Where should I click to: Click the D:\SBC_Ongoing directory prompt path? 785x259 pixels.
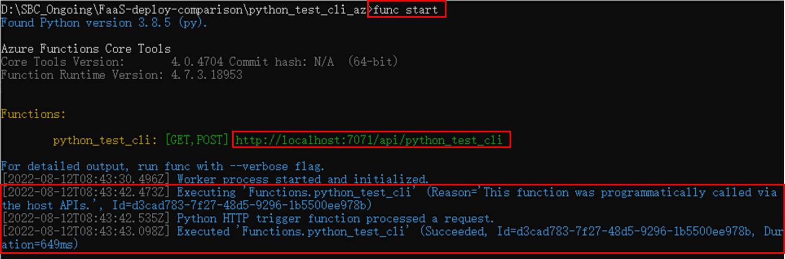coord(183,10)
